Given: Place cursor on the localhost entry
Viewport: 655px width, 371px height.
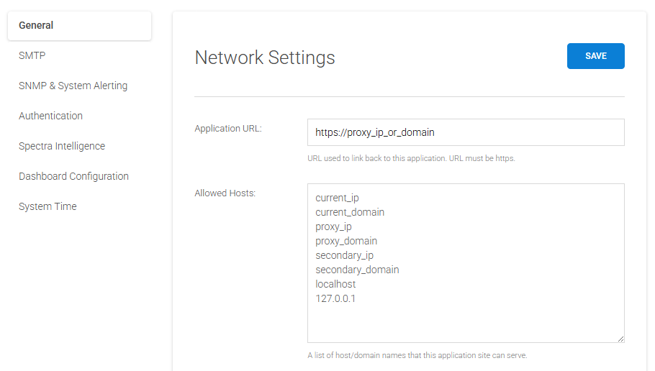Looking at the screenshot, I should 335,284.
